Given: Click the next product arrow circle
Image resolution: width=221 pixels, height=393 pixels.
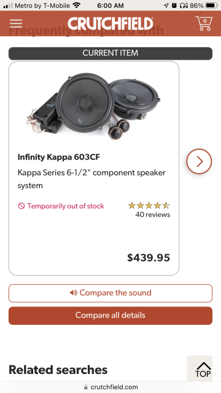Looking at the screenshot, I should [199, 161].
